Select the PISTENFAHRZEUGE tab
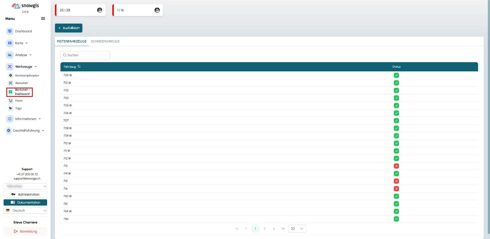 [72, 41]
